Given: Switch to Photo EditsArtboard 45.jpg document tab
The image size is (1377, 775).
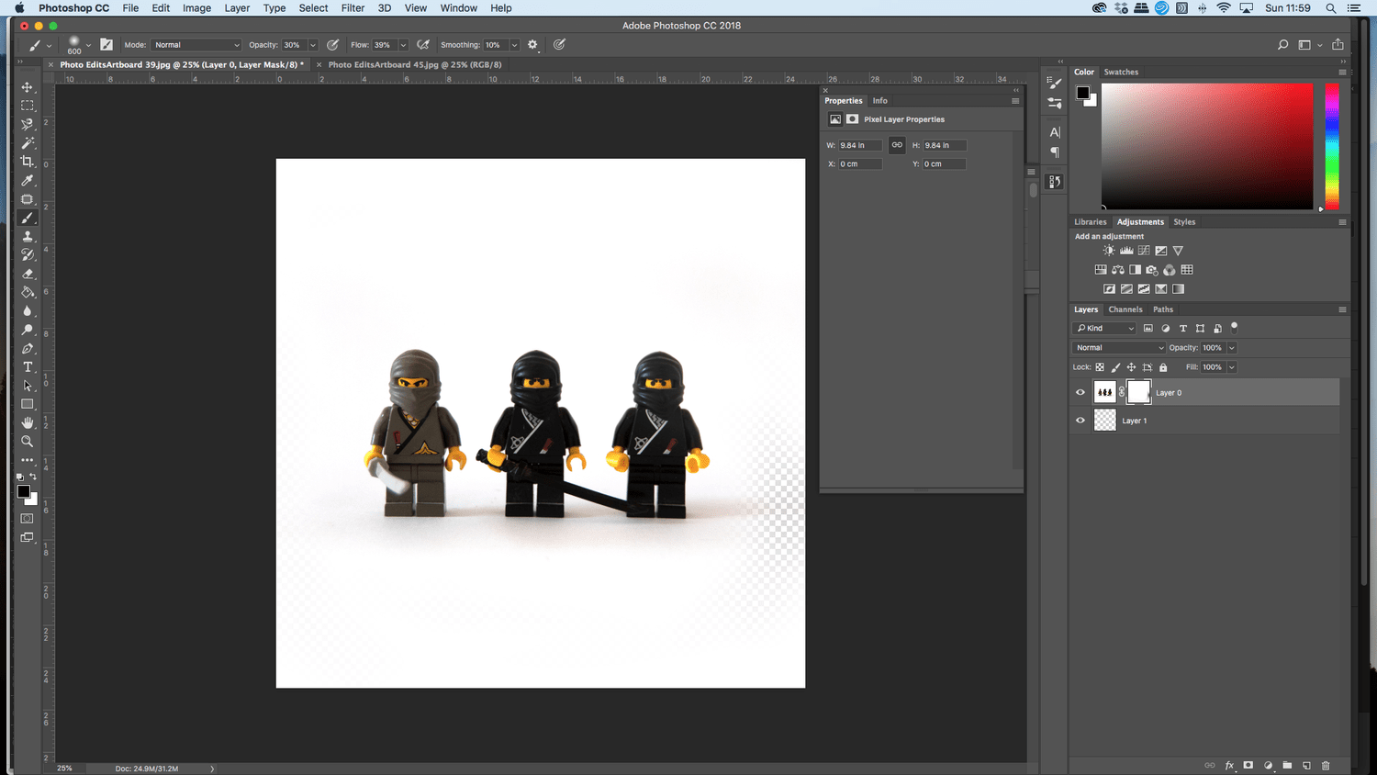Looking at the screenshot, I should (x=415, y=65).
